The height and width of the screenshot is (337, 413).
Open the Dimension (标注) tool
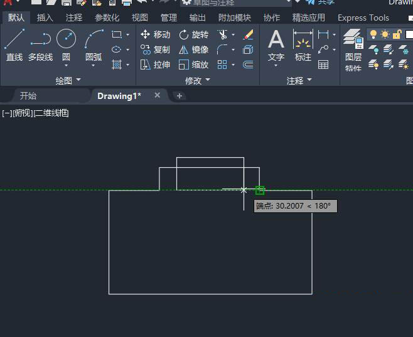point(303,44)
